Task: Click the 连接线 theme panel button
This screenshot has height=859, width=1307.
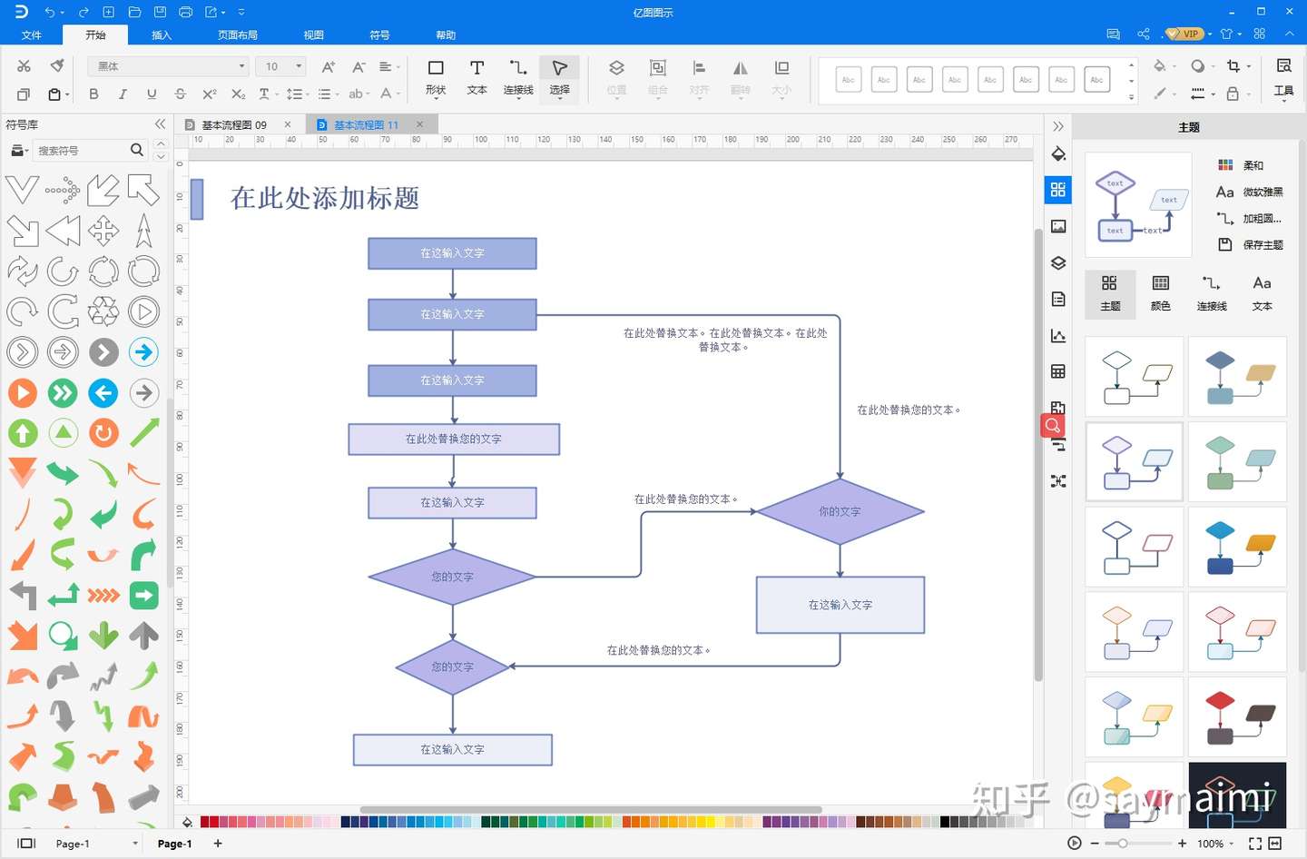Action: click(1212, 293)
